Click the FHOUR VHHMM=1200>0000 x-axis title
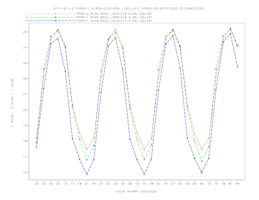The width and height of the screenshot is (259, 200). point(136,192)
